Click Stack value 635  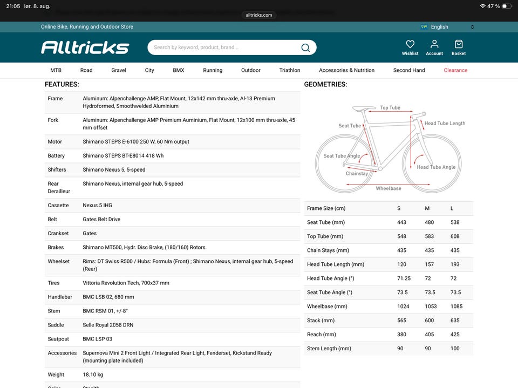(x=455, y=321)
